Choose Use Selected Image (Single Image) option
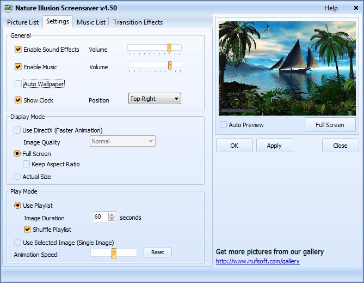Image resolution: width=364 pixels, height=283 pixels. click(x=17, y=243)
